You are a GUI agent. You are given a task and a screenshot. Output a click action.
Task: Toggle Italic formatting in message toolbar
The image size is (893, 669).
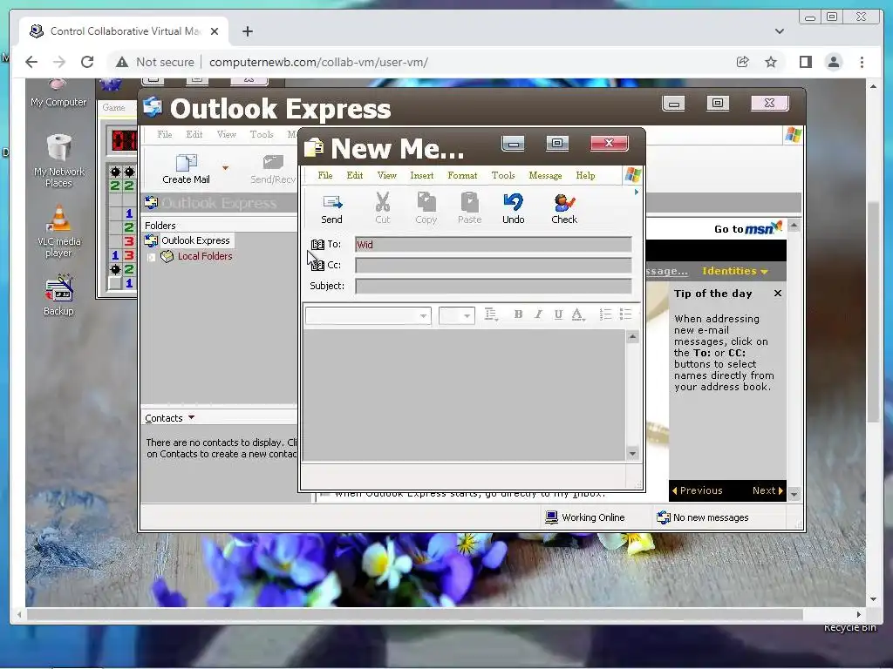tap(538, 314)
